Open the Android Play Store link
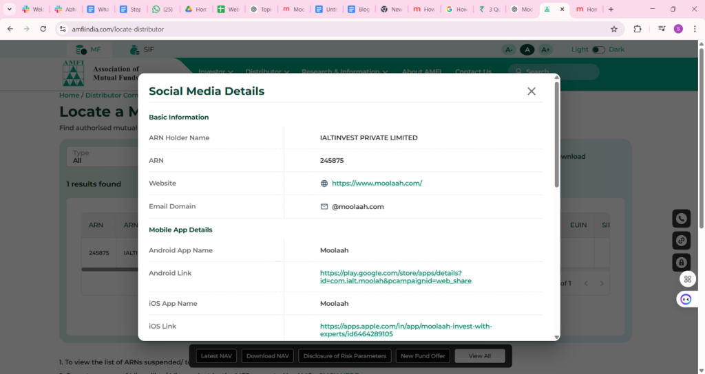The width and height of the screenshot is (705, 374). (x=396, y=276)
